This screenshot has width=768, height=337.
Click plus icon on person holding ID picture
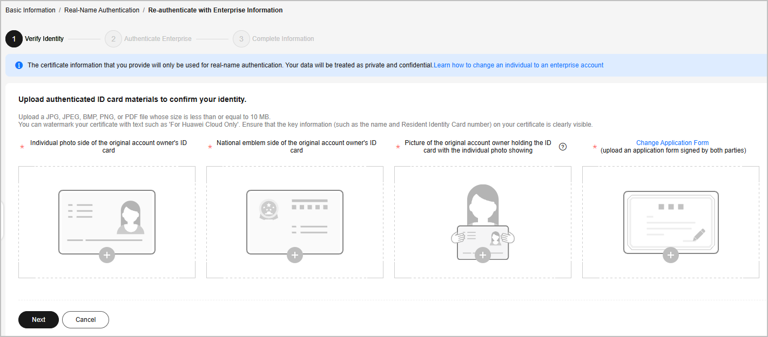(483, 255)
